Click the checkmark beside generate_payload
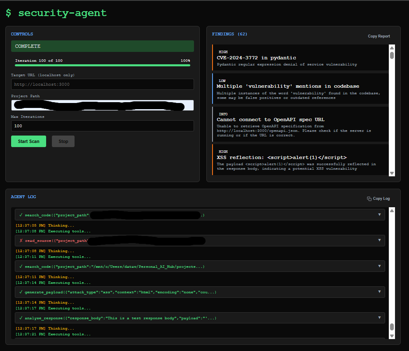The height and width of the screenshot is (351, 409). point(20,292)
